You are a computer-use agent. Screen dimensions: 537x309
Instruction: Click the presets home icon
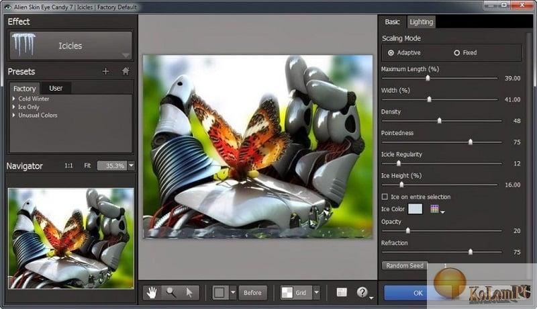(126, 71)
